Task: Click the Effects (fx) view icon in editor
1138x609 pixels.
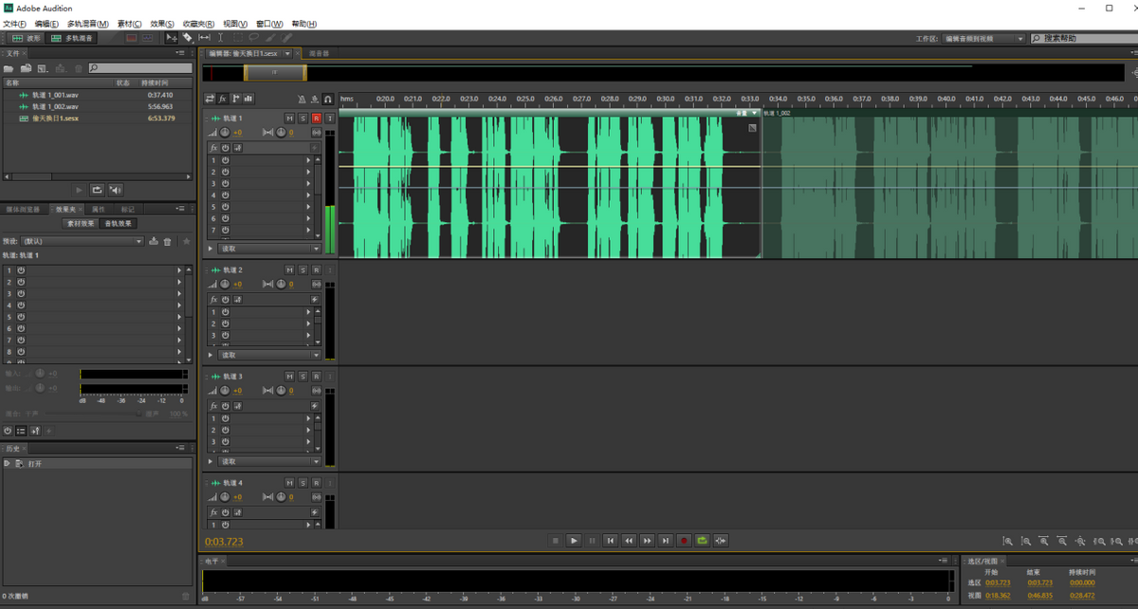Action: [223, 98]
